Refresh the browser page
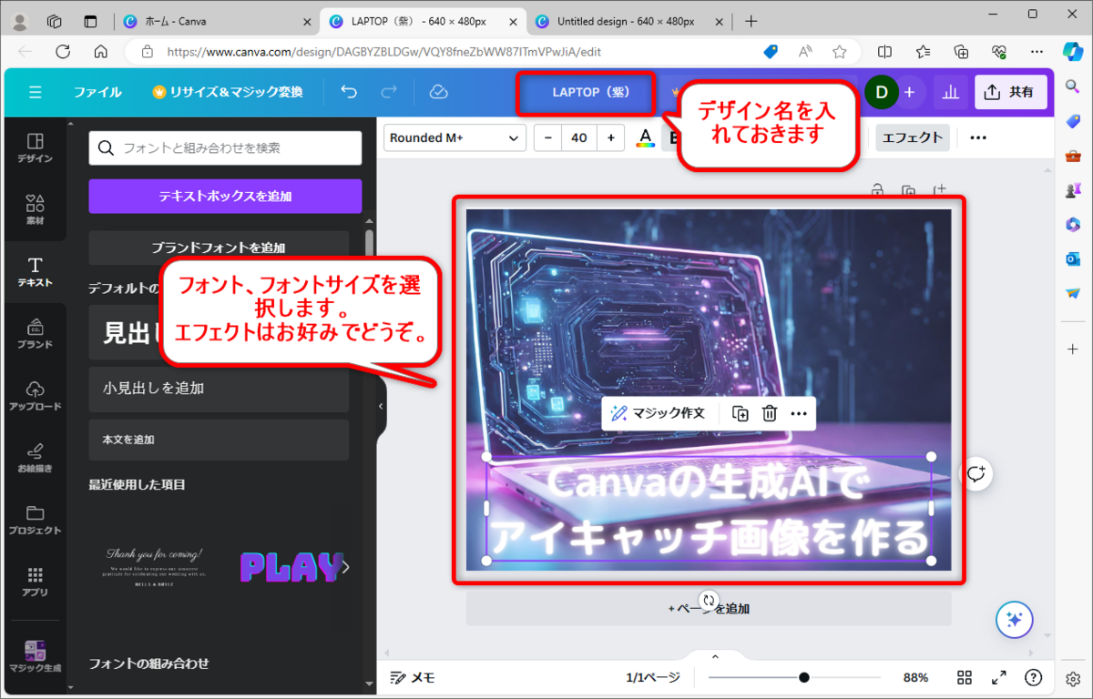Image resolution: width=1093 pixels, height=699 pixels. [x=63, y=52]
